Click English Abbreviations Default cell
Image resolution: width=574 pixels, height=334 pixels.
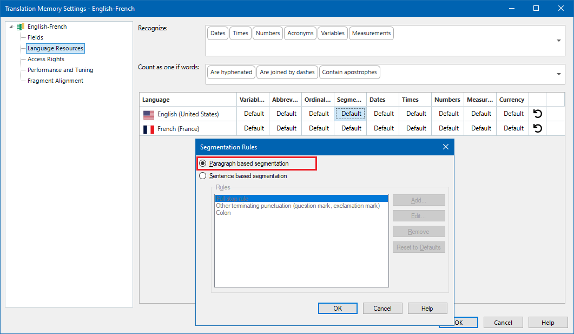click(286, 114)
